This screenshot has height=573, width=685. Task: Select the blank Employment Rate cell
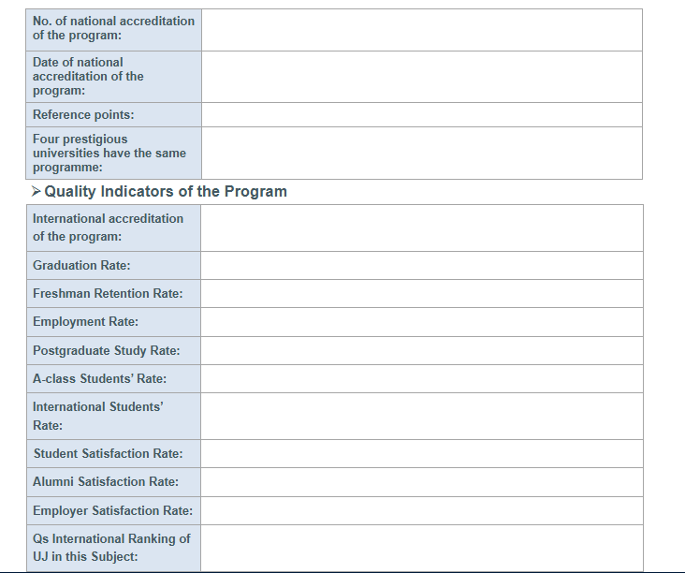click(421, 322)
